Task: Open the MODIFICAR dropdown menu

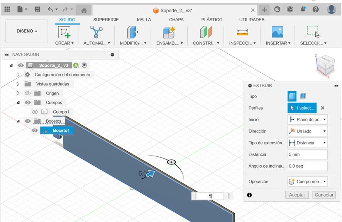Action: [x=133, y=43]
